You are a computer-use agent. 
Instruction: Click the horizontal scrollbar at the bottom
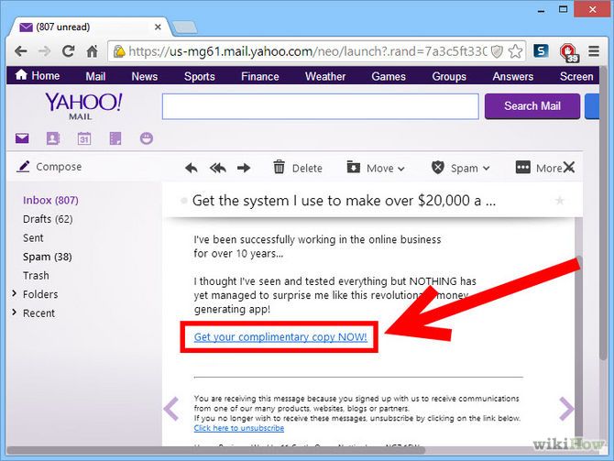(215, 450)
